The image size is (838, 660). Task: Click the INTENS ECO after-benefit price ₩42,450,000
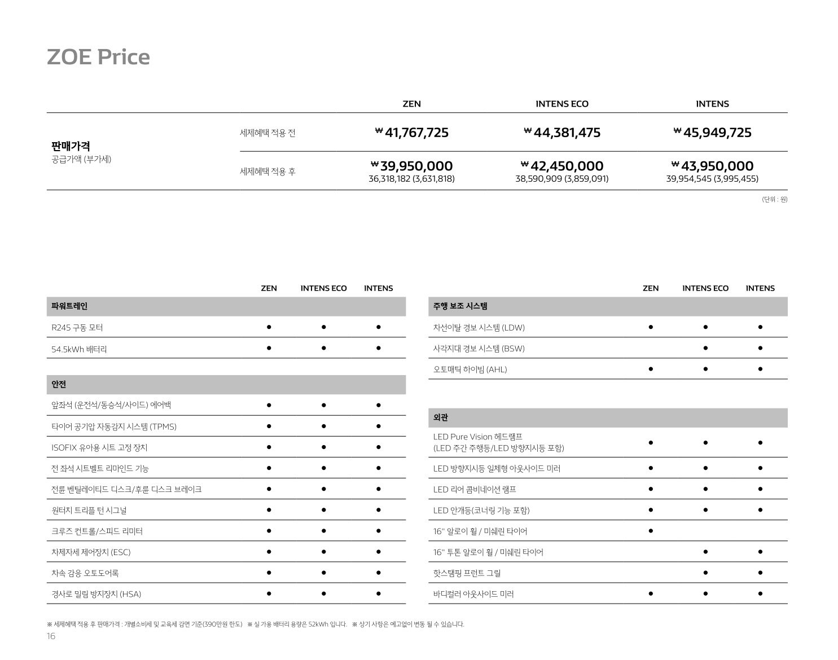[x=562, y=166]
